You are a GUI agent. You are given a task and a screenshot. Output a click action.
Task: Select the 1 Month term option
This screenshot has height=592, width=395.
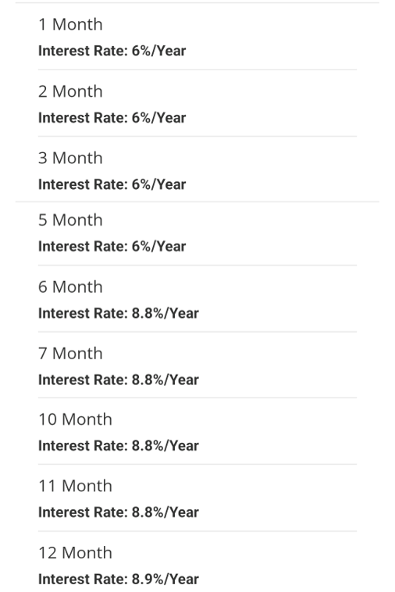(197, 37)
